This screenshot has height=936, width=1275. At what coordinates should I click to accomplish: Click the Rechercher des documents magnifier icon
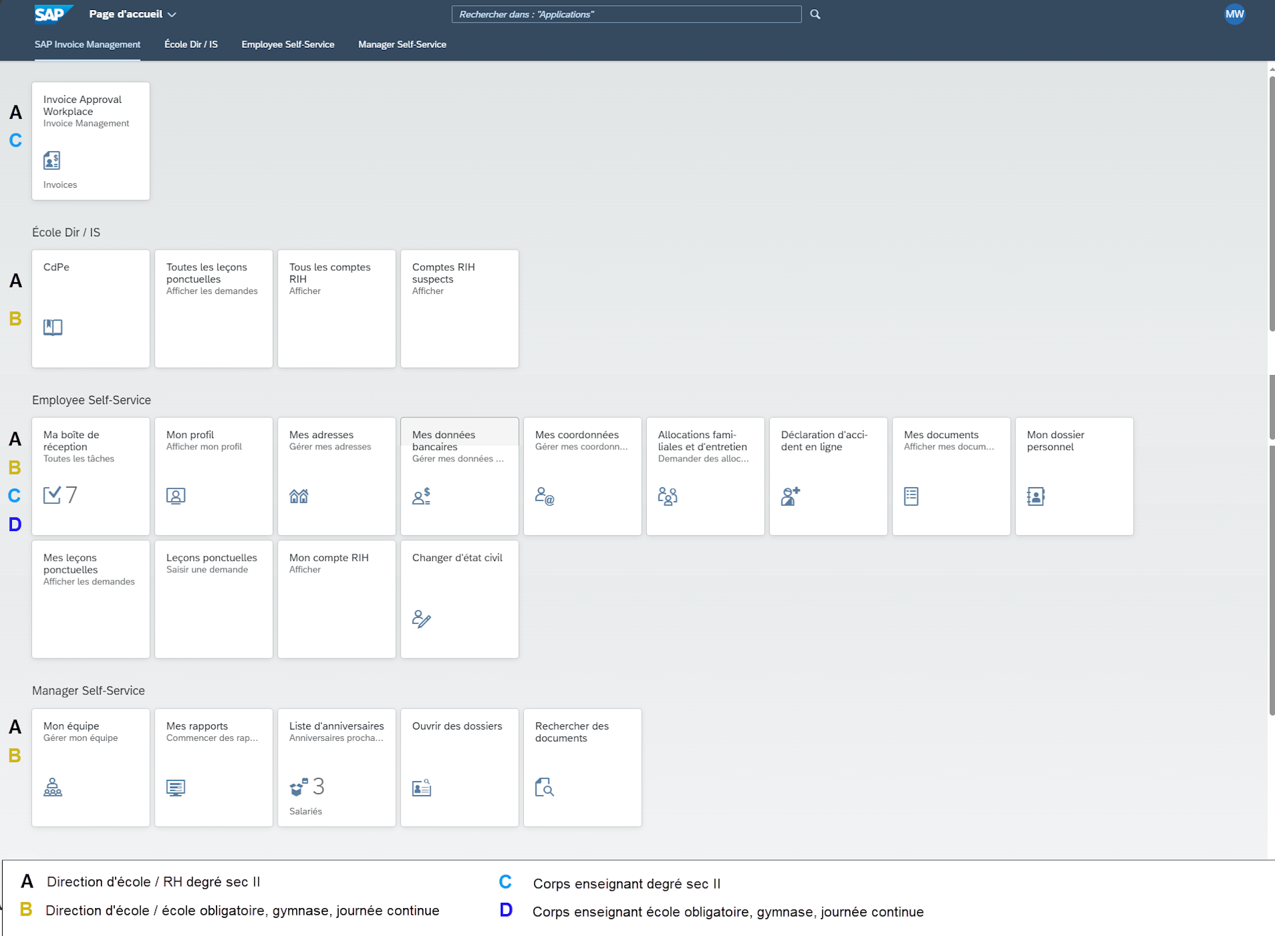(545, 787)
